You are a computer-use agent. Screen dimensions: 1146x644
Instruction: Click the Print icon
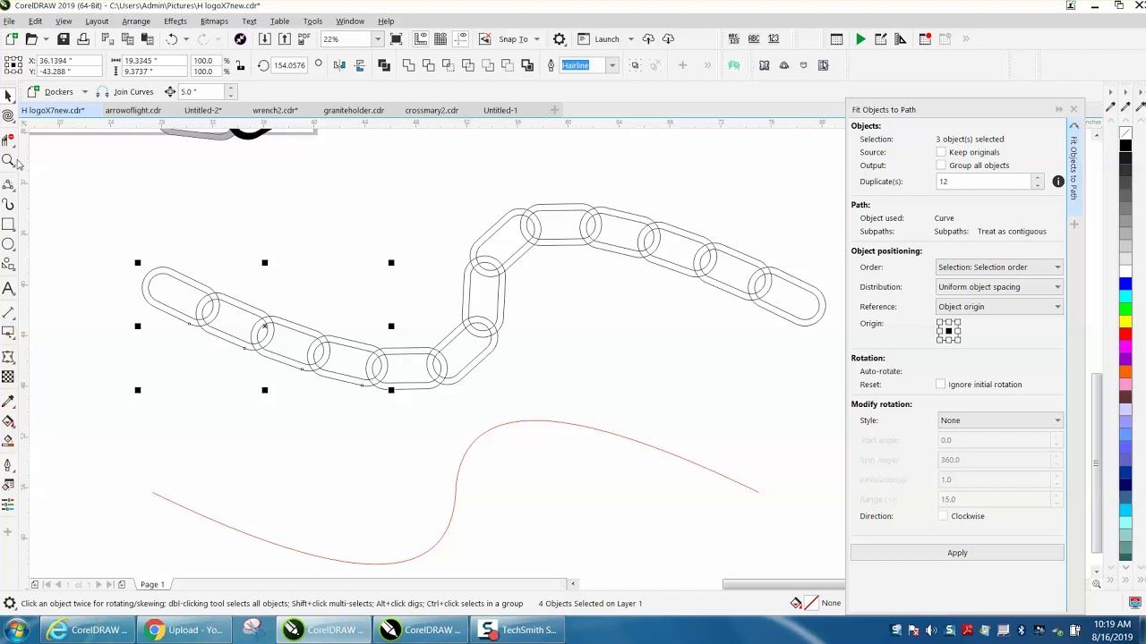[x=83, y=39]
